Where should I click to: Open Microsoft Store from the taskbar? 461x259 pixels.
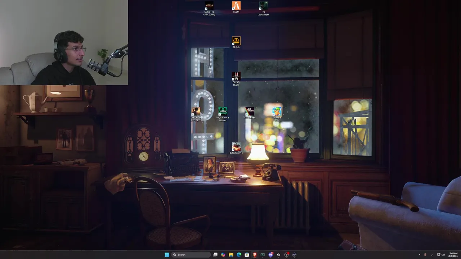[247, 255]
